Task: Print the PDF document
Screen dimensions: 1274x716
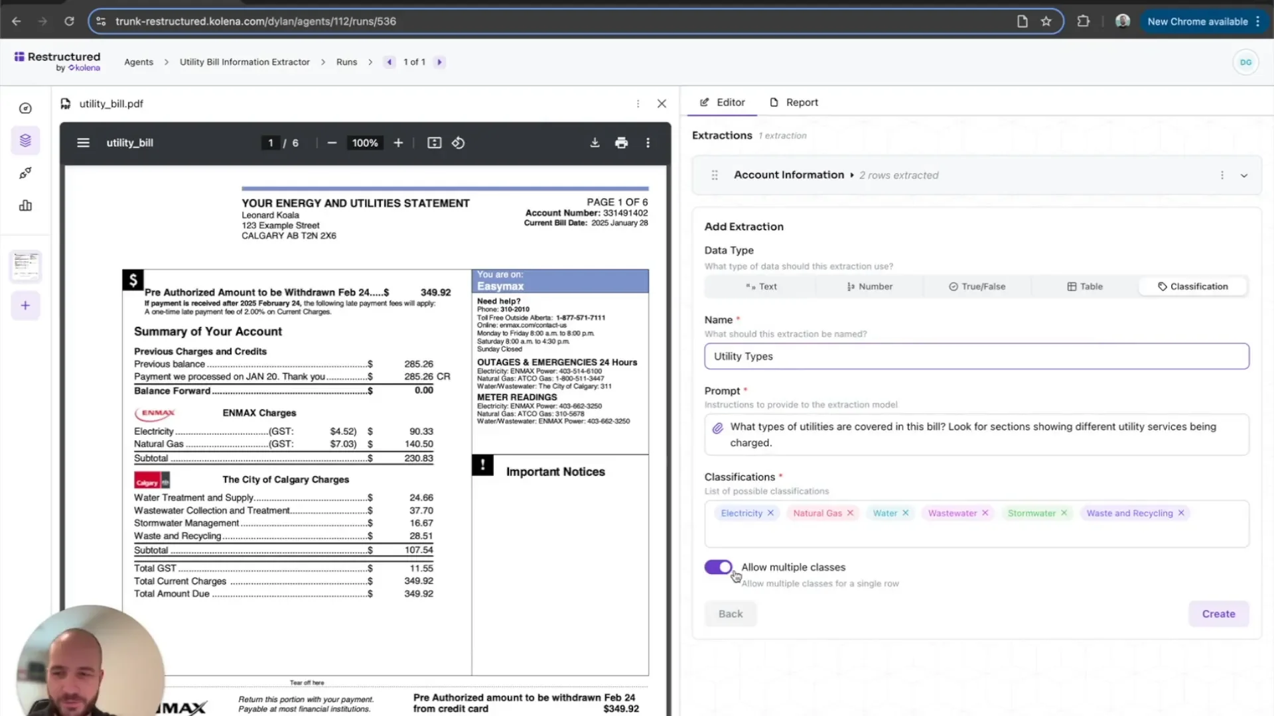Action: (x=621, y=143)
